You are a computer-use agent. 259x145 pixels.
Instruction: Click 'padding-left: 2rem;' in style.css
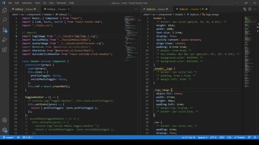tap(170, 104)
